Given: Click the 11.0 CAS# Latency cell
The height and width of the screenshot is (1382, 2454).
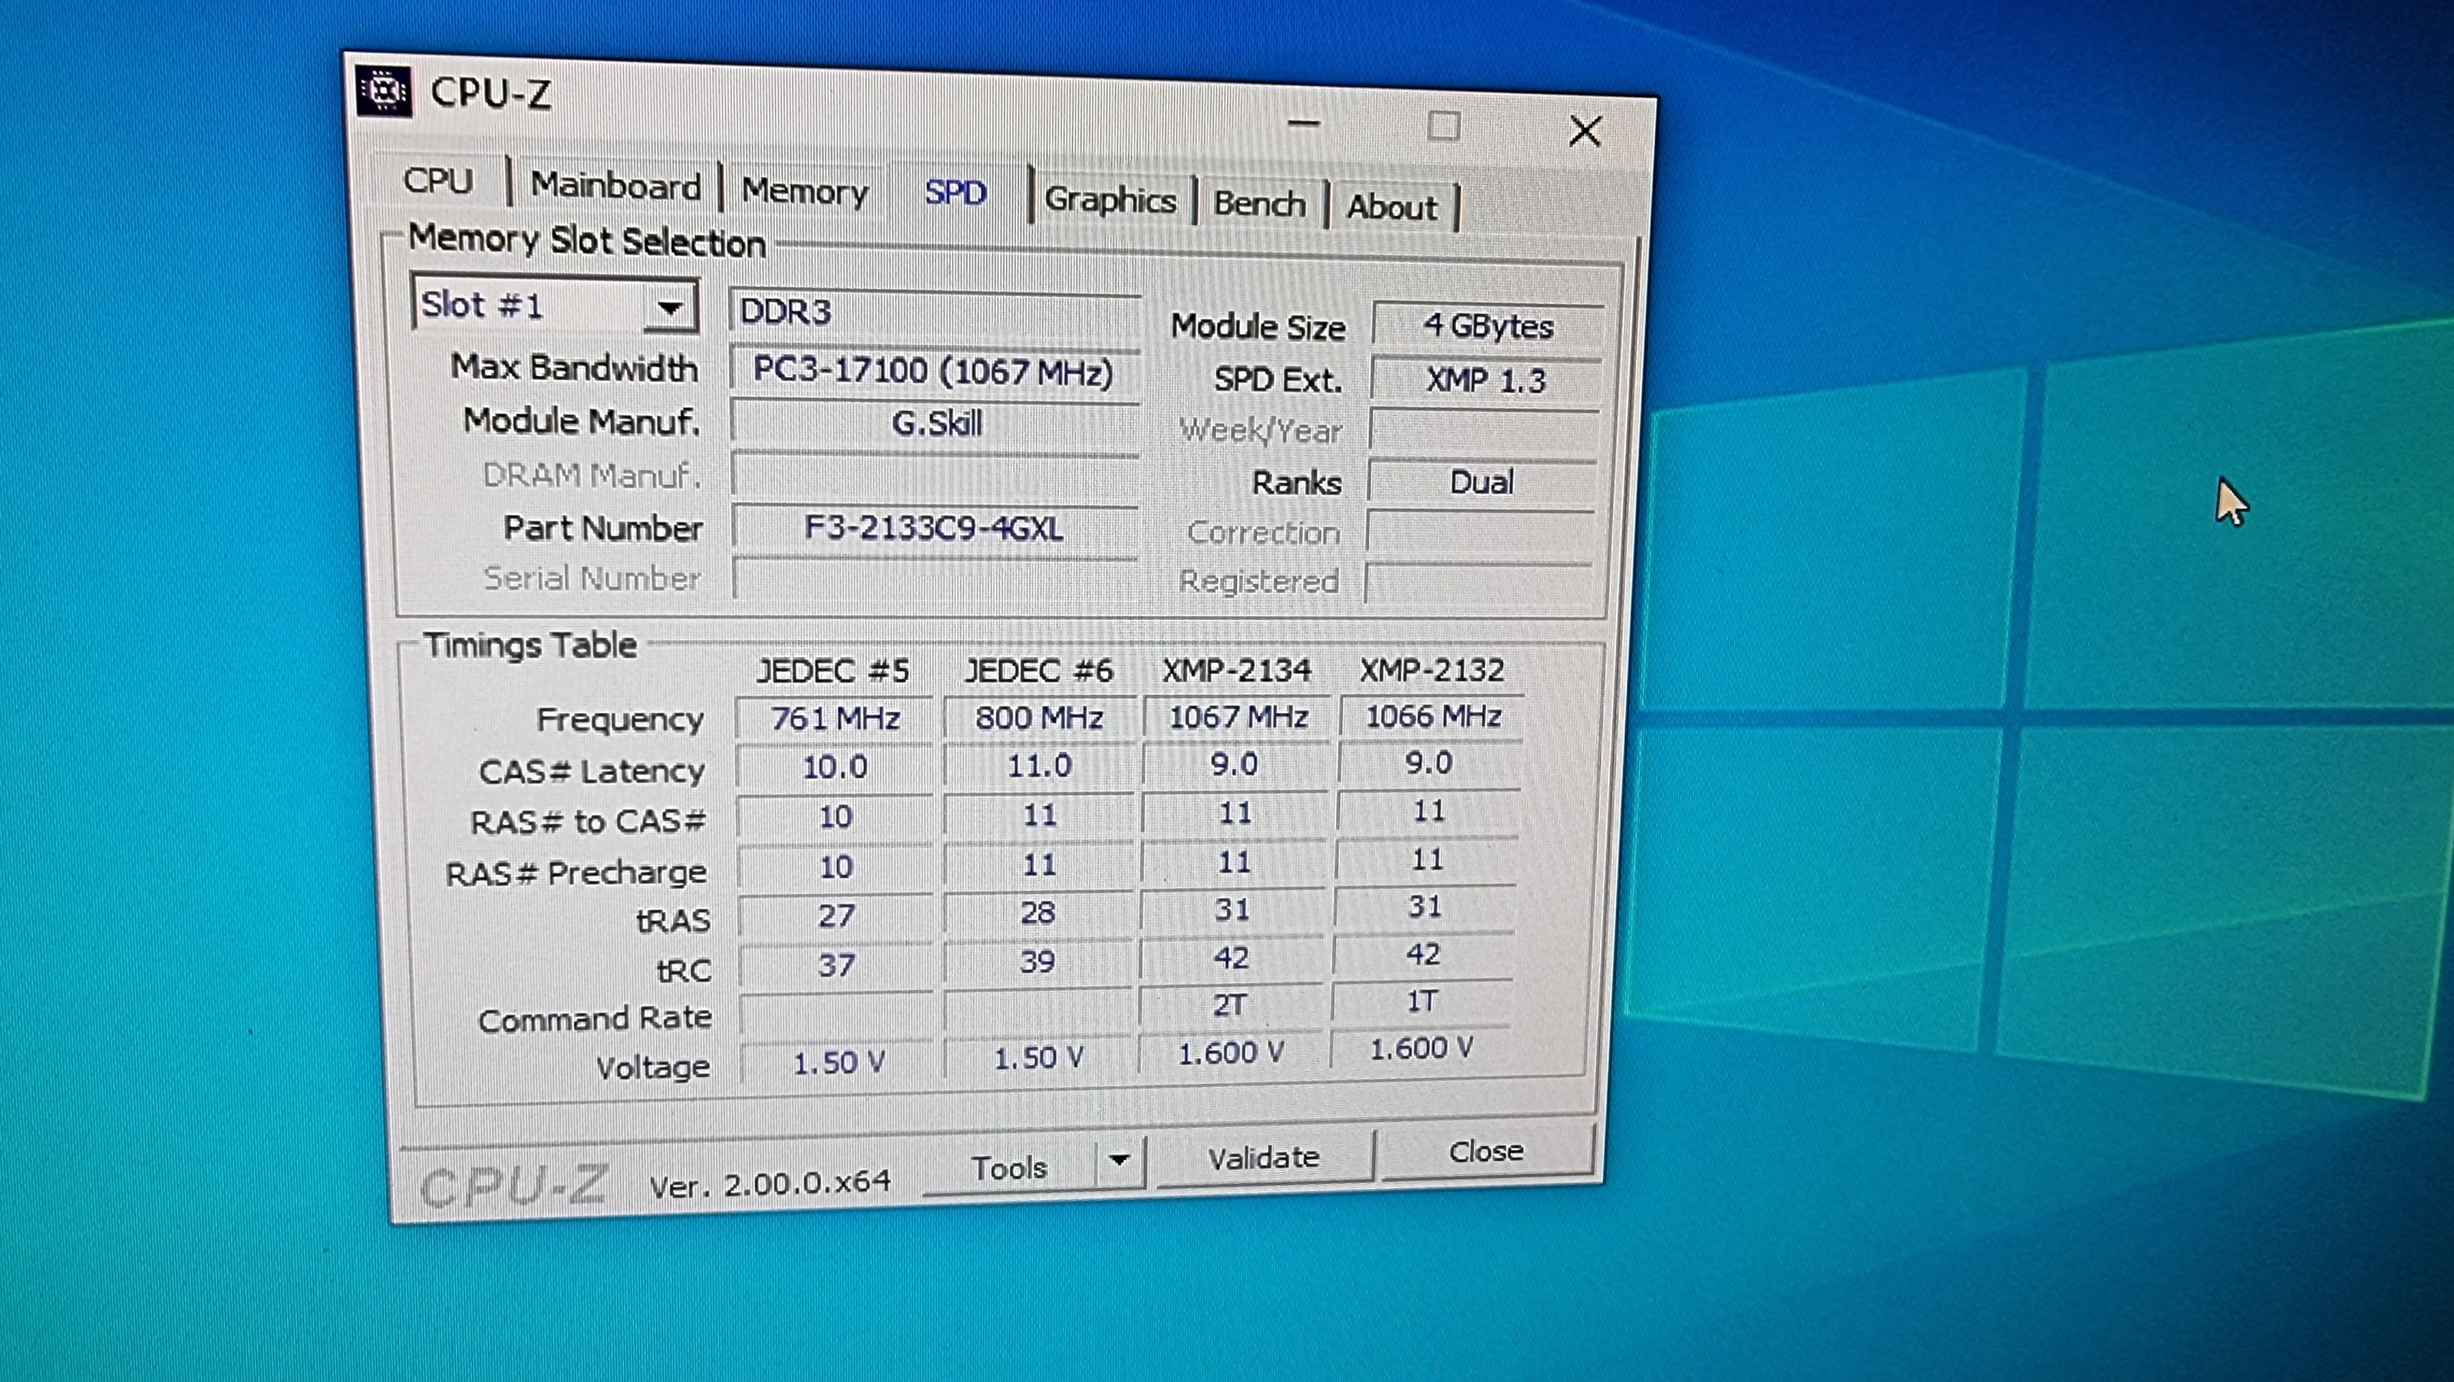Looking at the screenshot, I should click(x=1039, y=765).
